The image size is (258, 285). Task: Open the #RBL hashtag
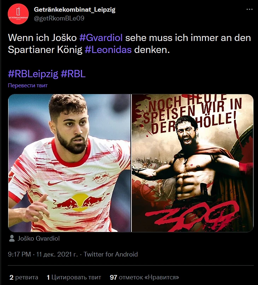73,74
